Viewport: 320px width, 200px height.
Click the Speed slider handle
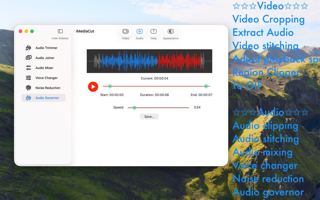134,108
